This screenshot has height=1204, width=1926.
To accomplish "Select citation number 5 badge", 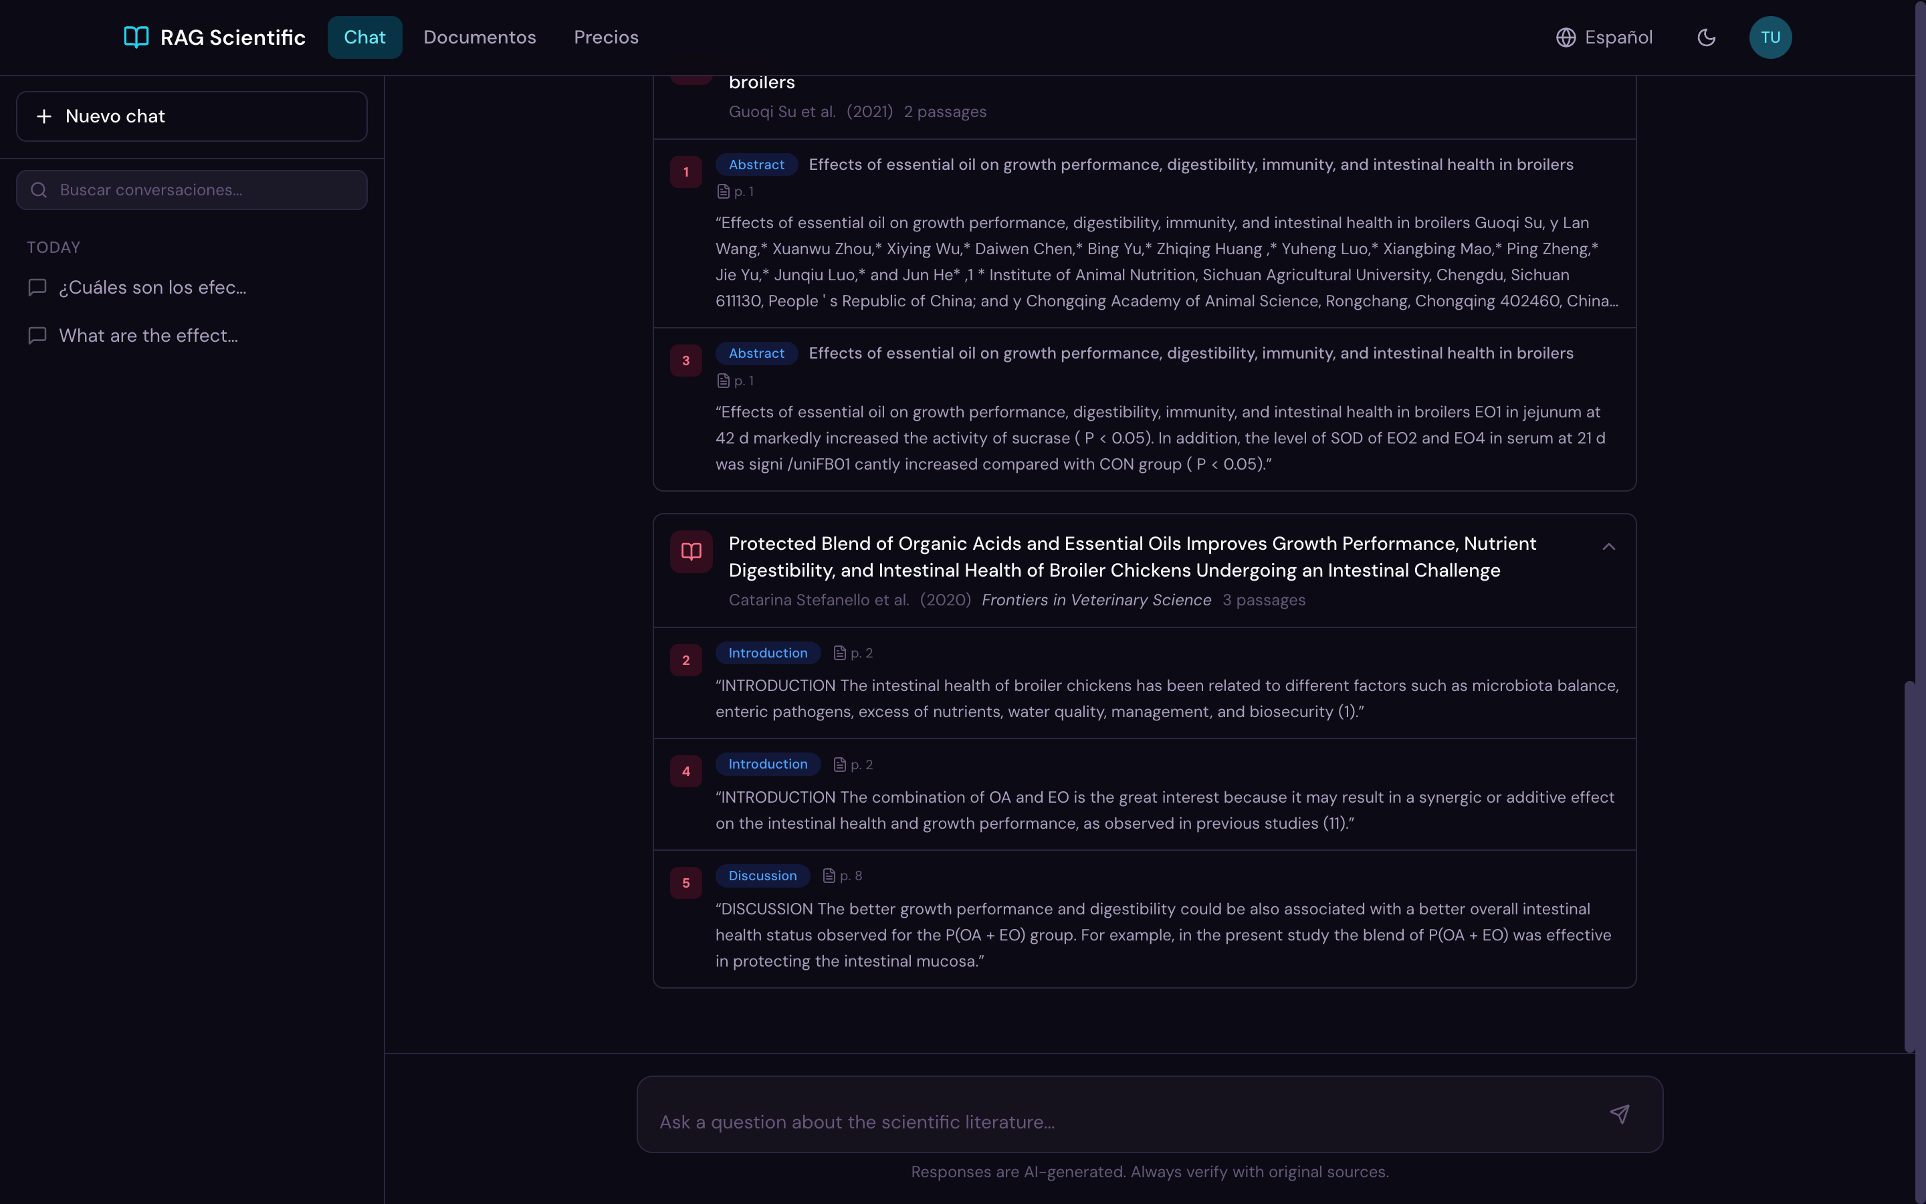I will pos(685,883).
